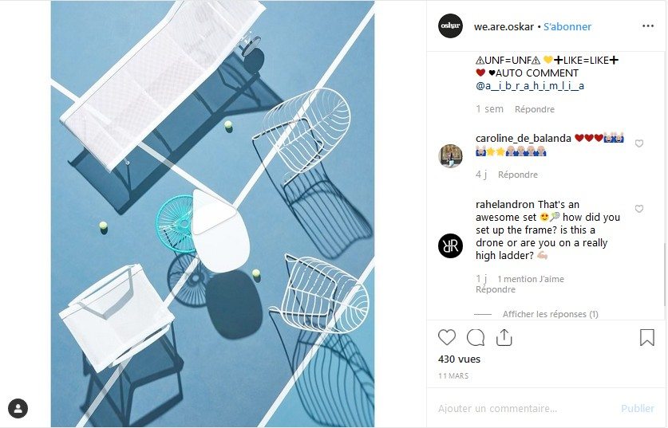Open the @a__i_b_r_a_h_i_m_l_i__a mention
668x428 pixels.
pyautogui.click(x=530, y=85)
